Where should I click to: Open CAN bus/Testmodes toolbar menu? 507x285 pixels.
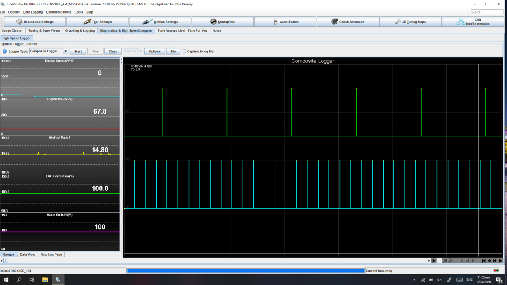pos(473,22)
